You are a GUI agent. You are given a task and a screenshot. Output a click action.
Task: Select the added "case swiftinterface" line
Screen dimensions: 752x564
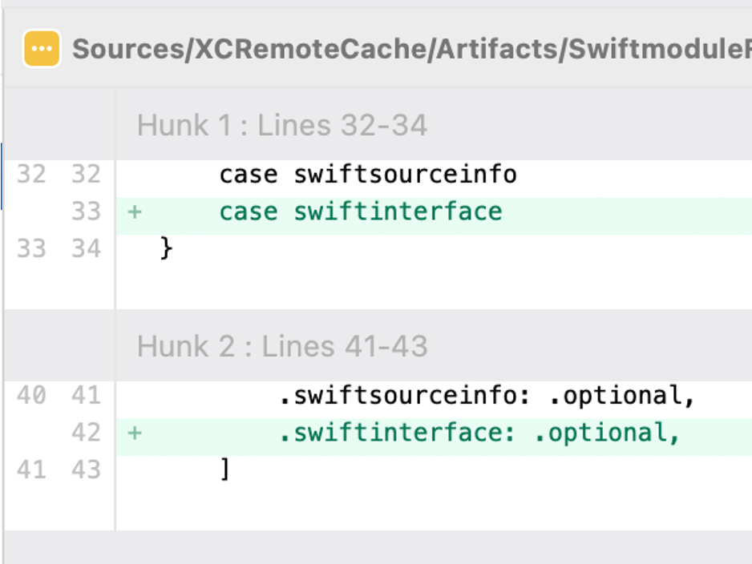(x=361, y=212)
